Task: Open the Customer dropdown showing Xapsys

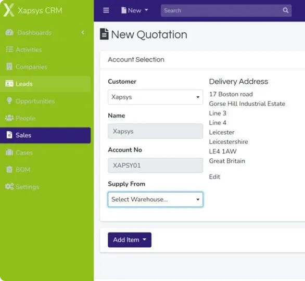Action: pos(155,97)
